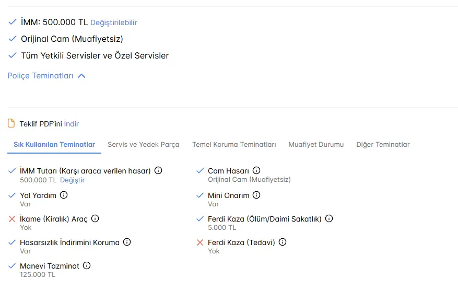Click info icon next to İkame (Kiralık) Araç
Image resolution: width=458 pixels, height=290 pixels.
[95, 218]
